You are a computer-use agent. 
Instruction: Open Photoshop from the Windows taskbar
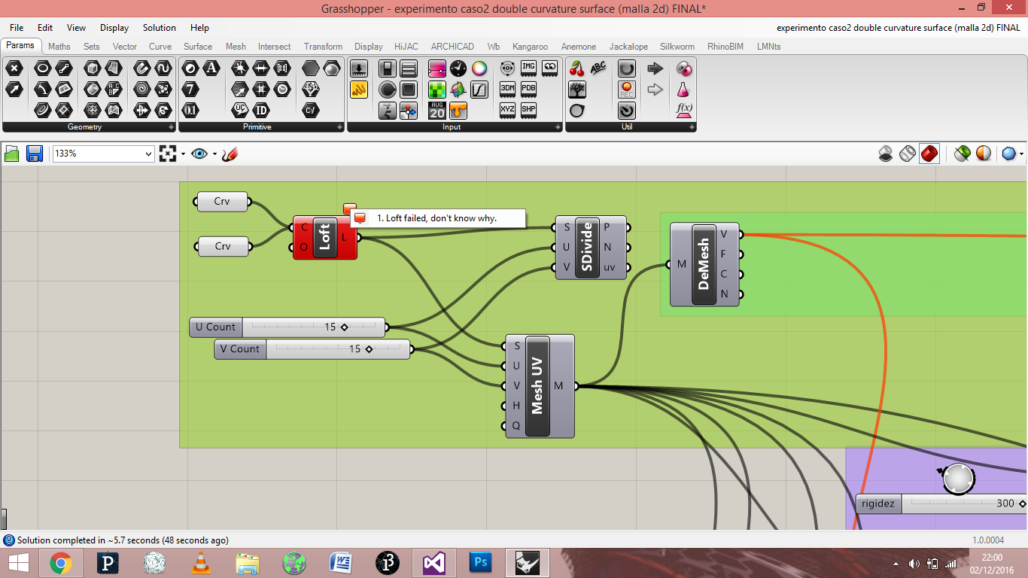480,562
